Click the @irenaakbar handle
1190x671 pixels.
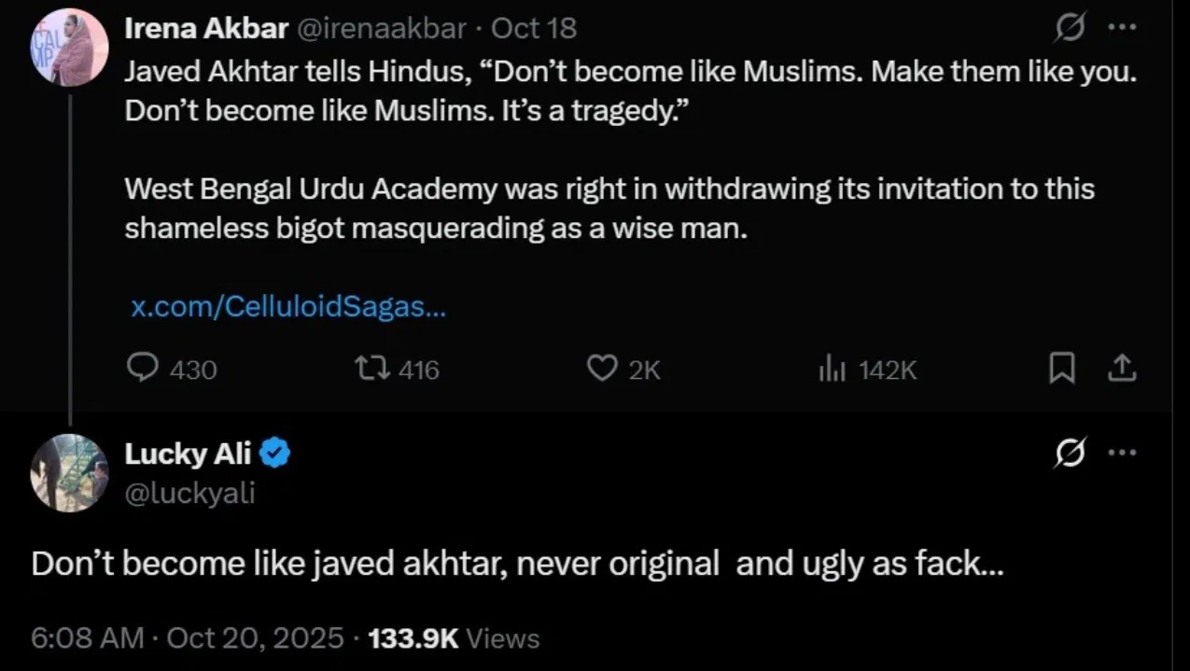click(381, 29)
